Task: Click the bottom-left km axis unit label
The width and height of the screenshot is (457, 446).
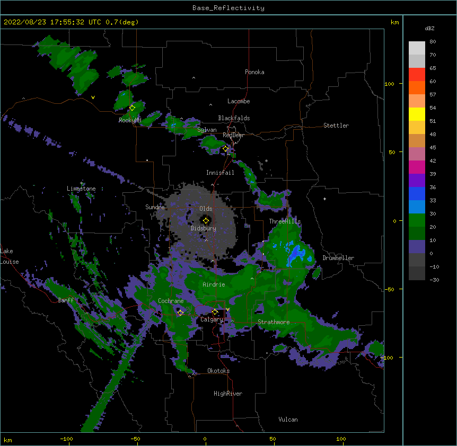Action: [x=7, y=440]
